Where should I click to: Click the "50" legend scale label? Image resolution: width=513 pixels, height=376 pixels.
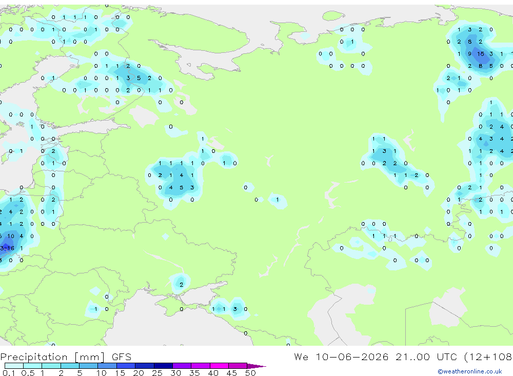pos(250,373)
